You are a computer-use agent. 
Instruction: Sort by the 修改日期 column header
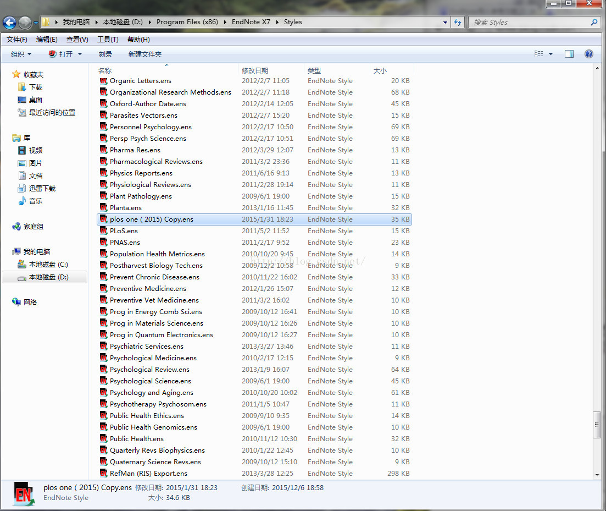[271, 70]
